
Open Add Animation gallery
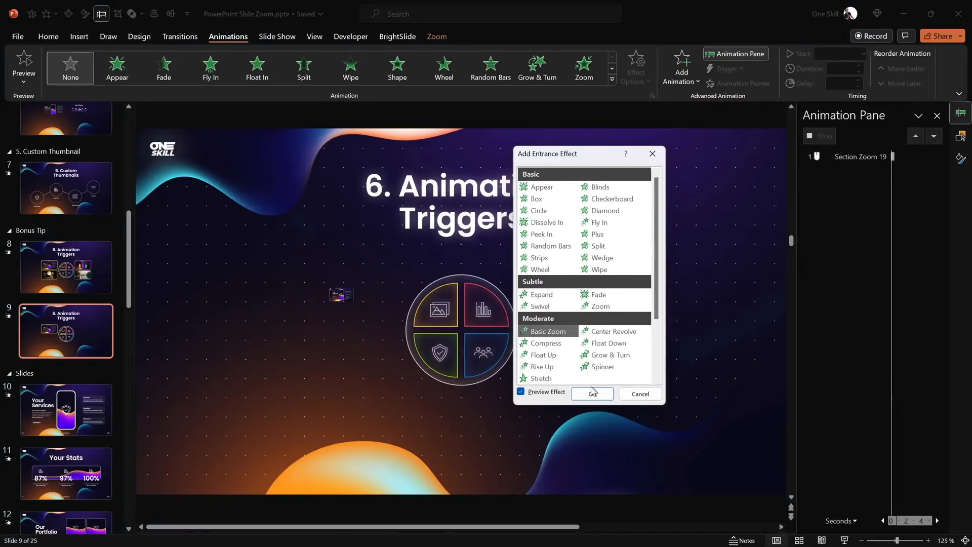tap(681, 68)
